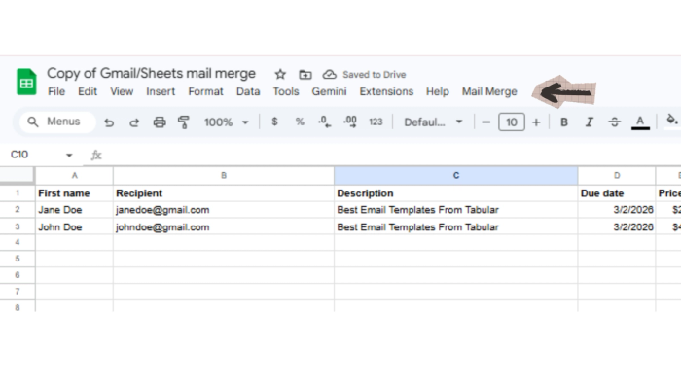Open the File menu
The image size is (681, 383).
(56, 91)
